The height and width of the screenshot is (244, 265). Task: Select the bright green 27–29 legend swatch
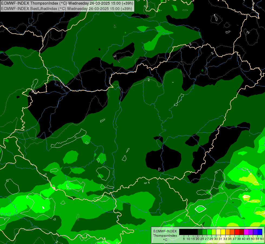[x=209, y=232]
